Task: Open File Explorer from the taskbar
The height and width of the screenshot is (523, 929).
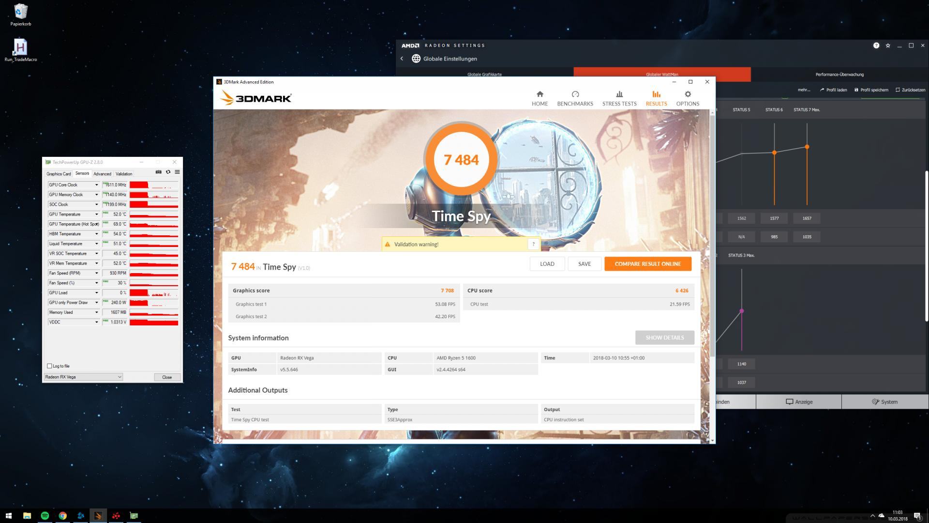Action: click(27, 516)
